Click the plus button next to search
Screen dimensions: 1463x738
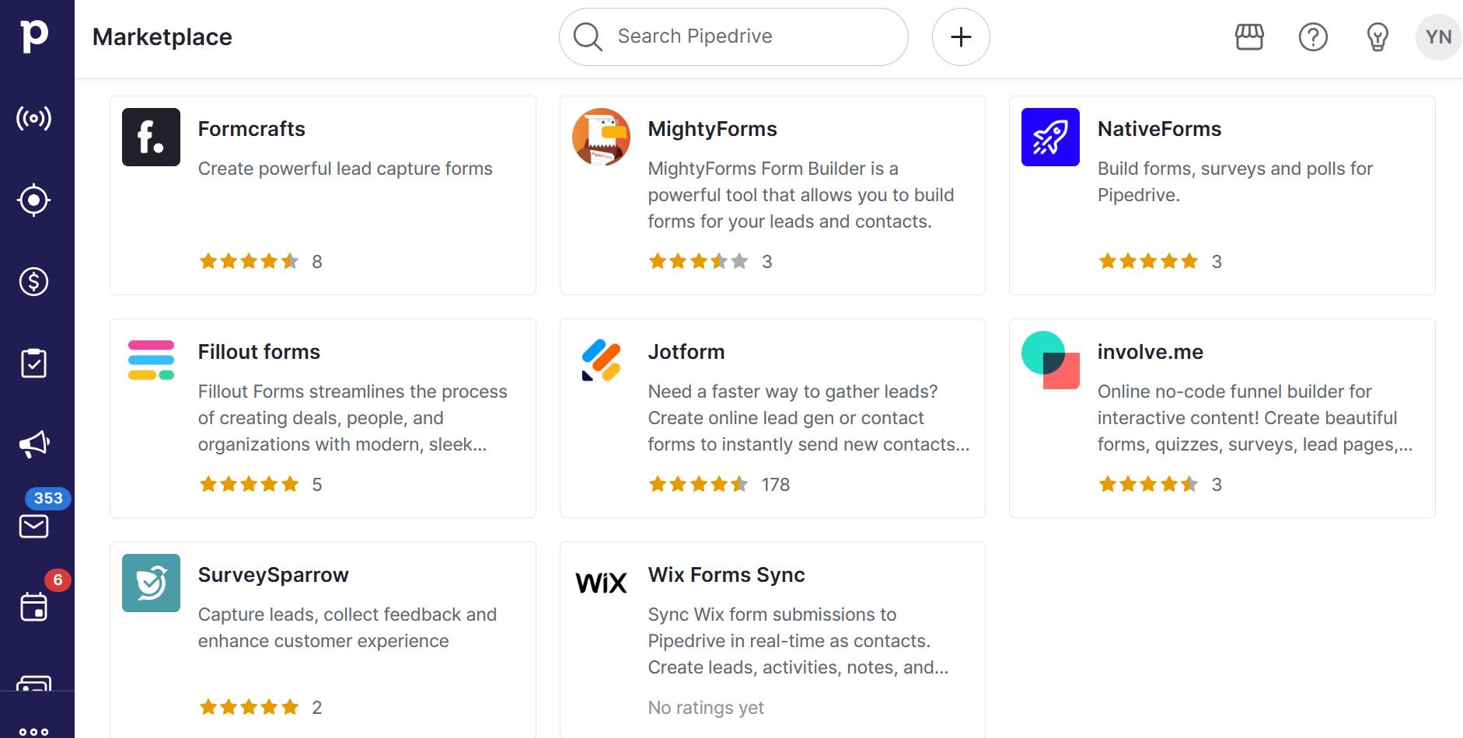pyautogui.click(x=961, y=37)
